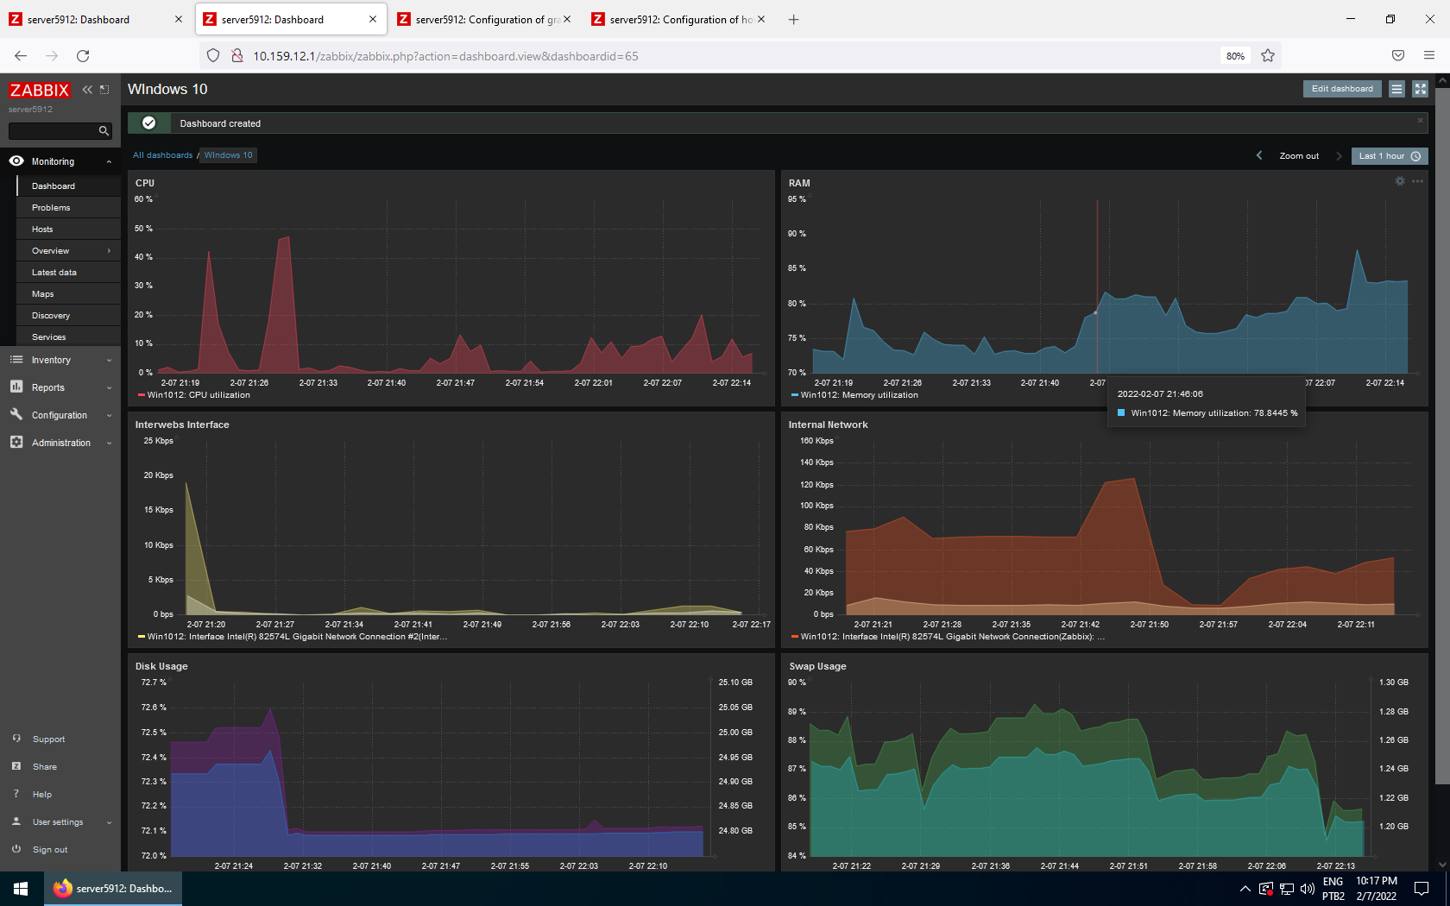
Task: Open the Administration gear icon in sidebar
Action: pyautogui.click(x=16, y=443)
